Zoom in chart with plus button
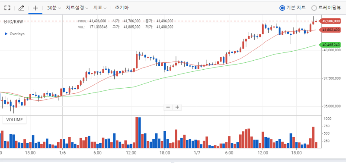Image resolution: width=346 pixels, height=163 pixels. pyautogui.click(x=177, y=107)
